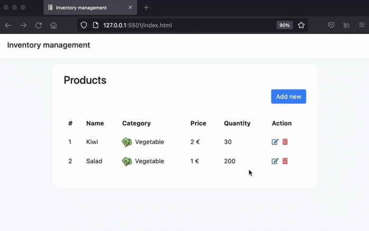The height and width of the screenshot is (231, 369).
Task: Go to the browser home page
Action: [x=53, y=25]
